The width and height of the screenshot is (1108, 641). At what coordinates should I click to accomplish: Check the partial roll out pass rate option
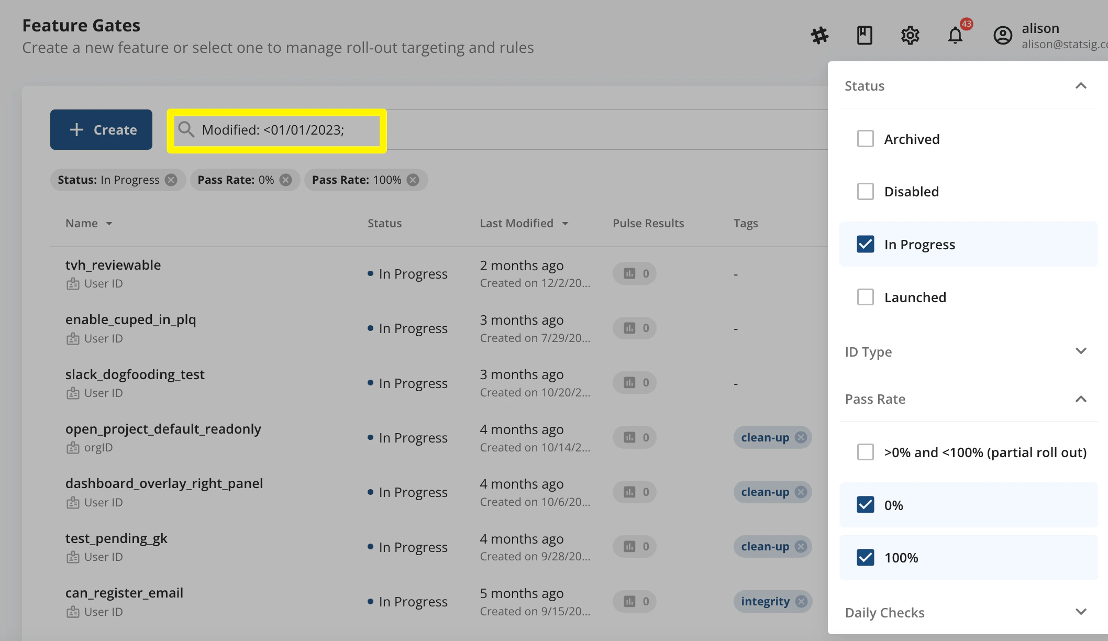[866, 452]
